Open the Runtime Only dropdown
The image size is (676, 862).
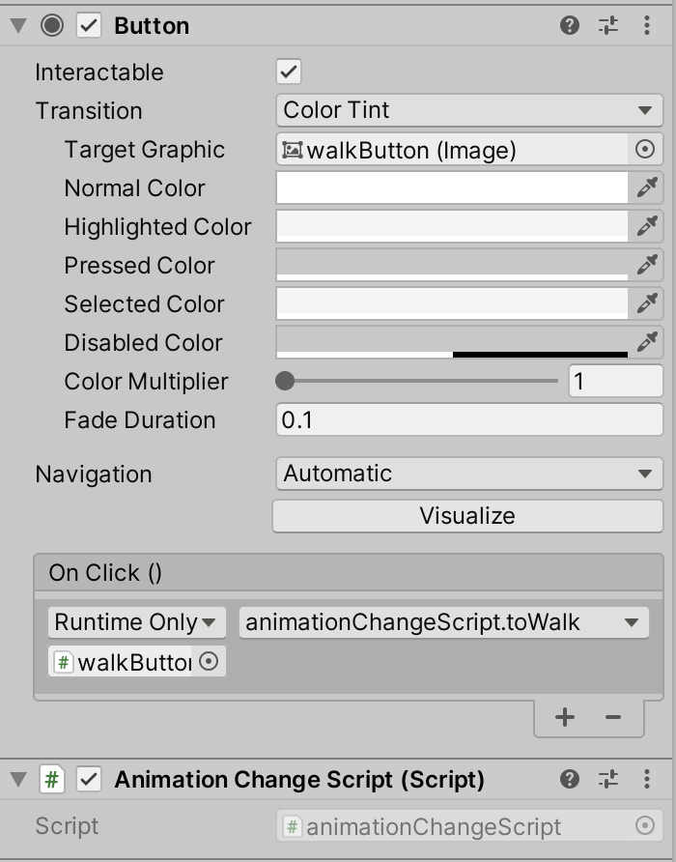[x=137, y=622]
